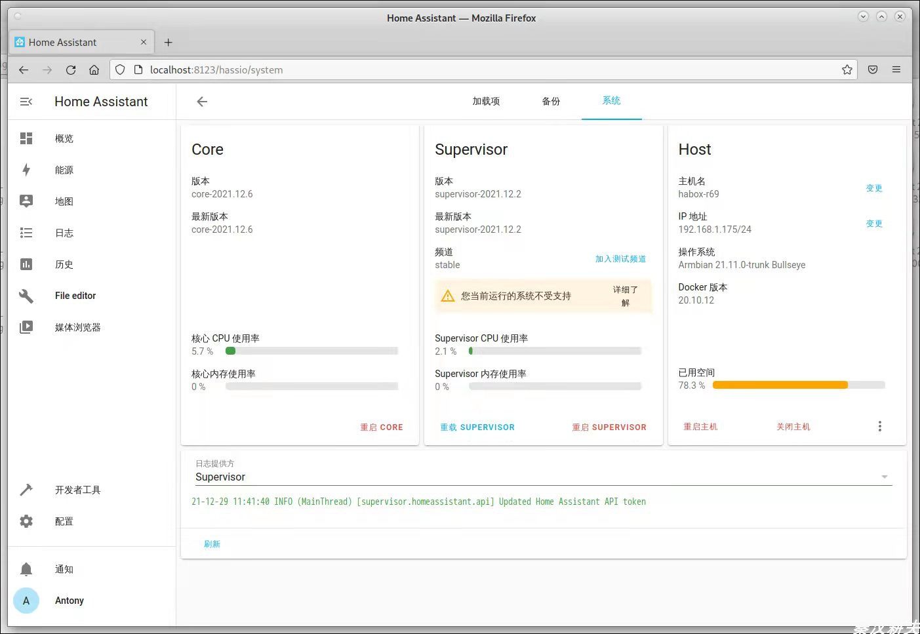Open the 配置 settings gear icon
Viewport: 920px width, 634px height.
[26, 521]
